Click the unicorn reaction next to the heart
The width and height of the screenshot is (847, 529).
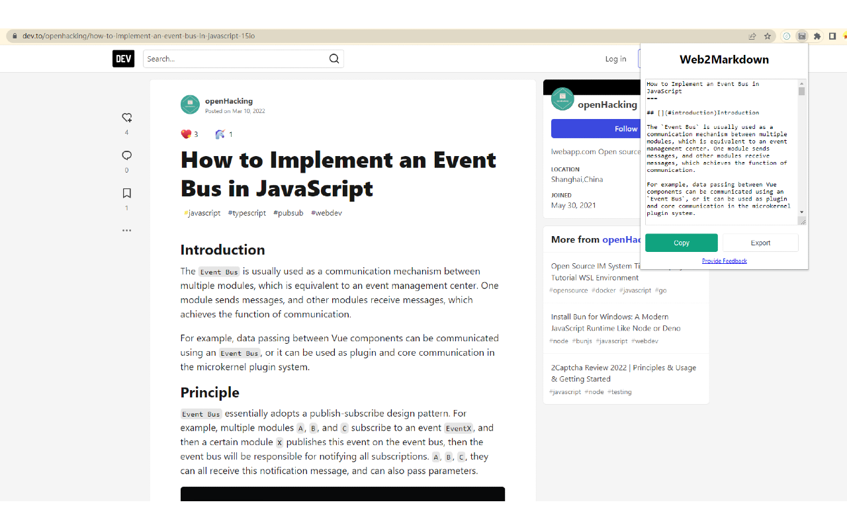(220, 134)
